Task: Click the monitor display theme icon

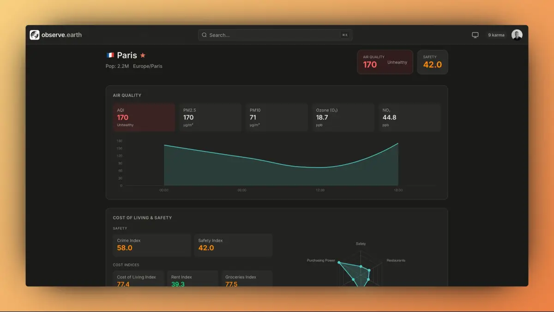Action: 475,35
